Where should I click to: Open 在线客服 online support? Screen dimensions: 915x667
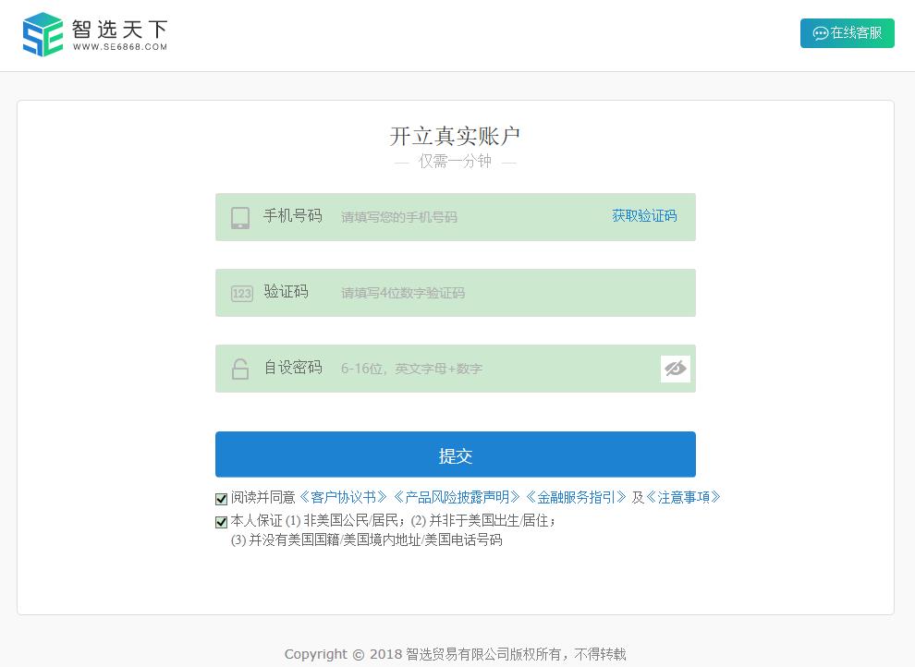[x=847, y=33]
